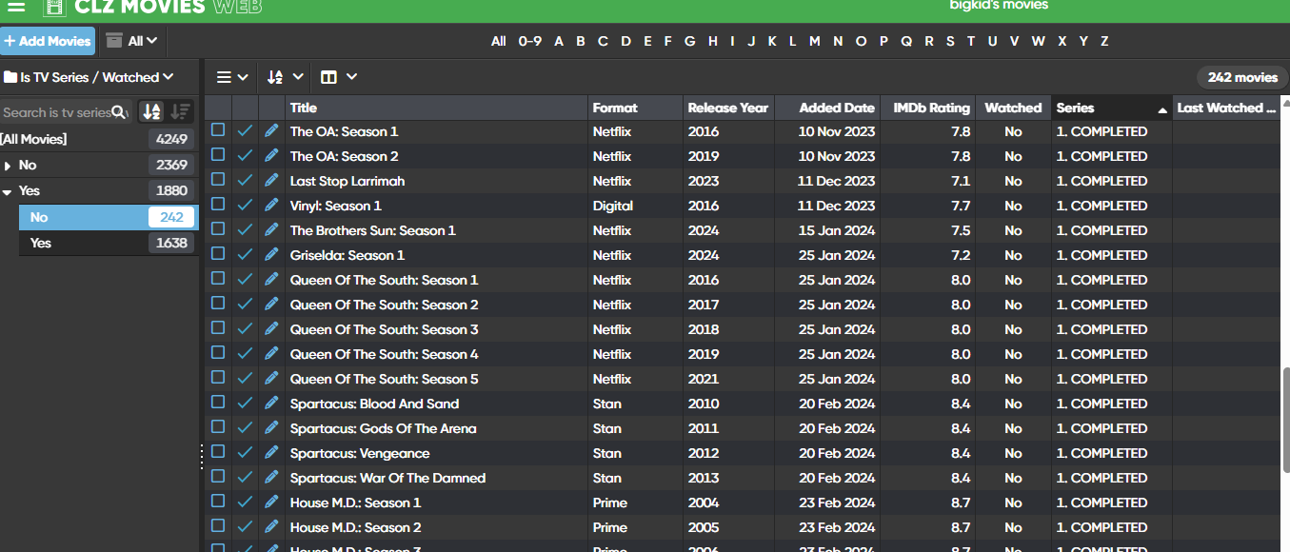Select the 0-9 alphabet filter
Viewport: 1290px width, 552px height.
[x=529, y=41]
